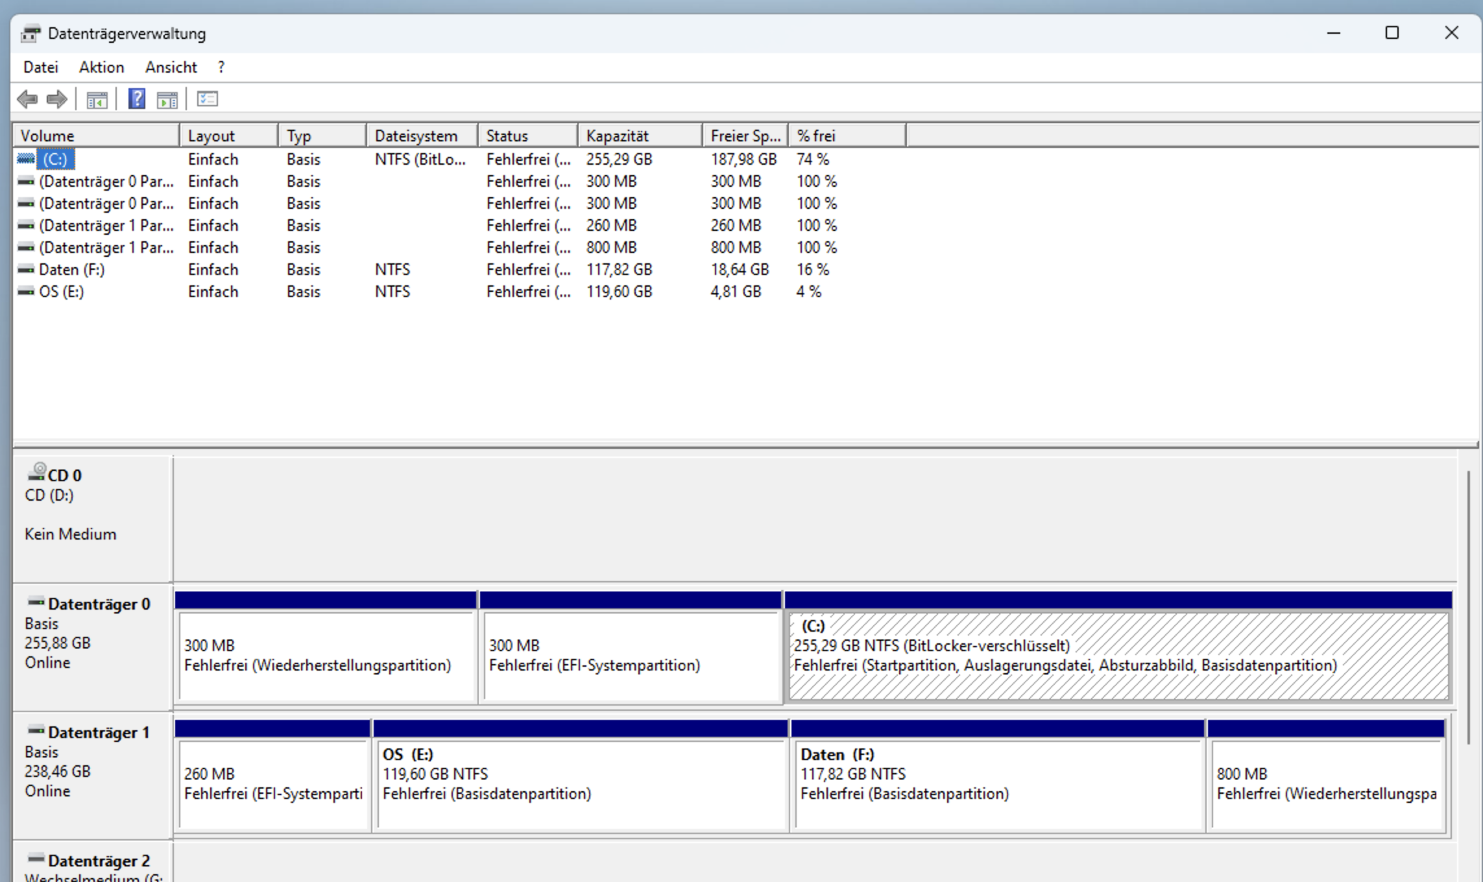Toggle the action pane toolbar icon
1483x882 pixels.
[x=167, y=100]
